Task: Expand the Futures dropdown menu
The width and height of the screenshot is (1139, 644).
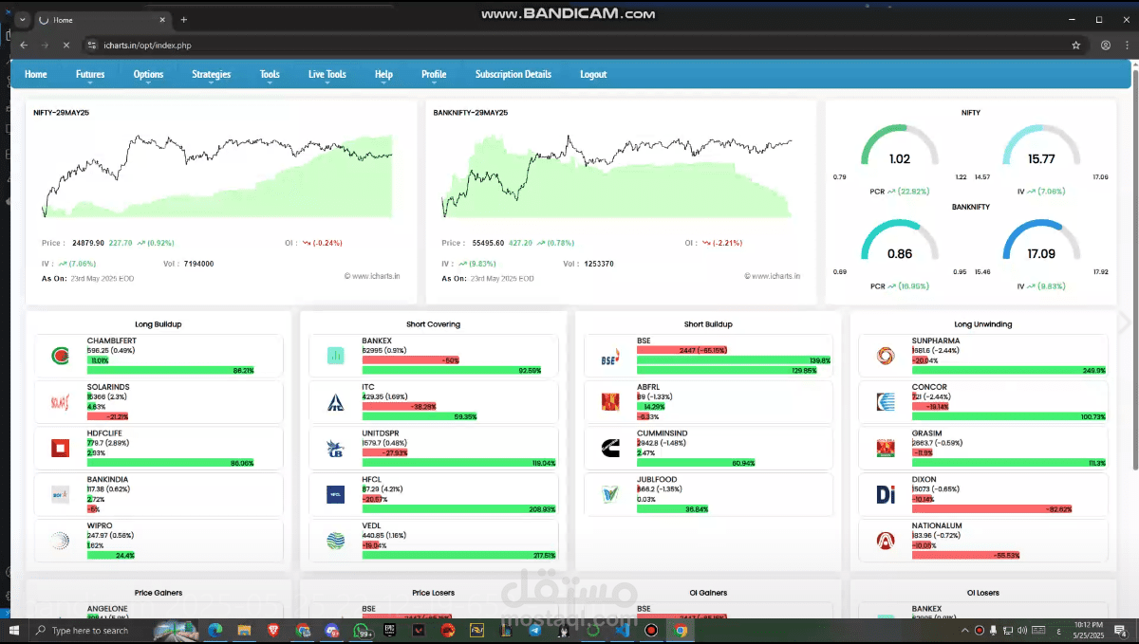Action: tap(91, 74)
